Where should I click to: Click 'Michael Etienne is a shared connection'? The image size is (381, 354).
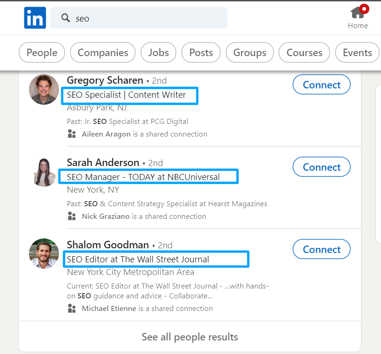[x=147, y=308]
